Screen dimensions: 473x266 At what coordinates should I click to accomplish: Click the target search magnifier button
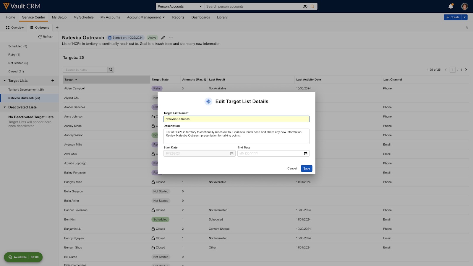point(111,70)
